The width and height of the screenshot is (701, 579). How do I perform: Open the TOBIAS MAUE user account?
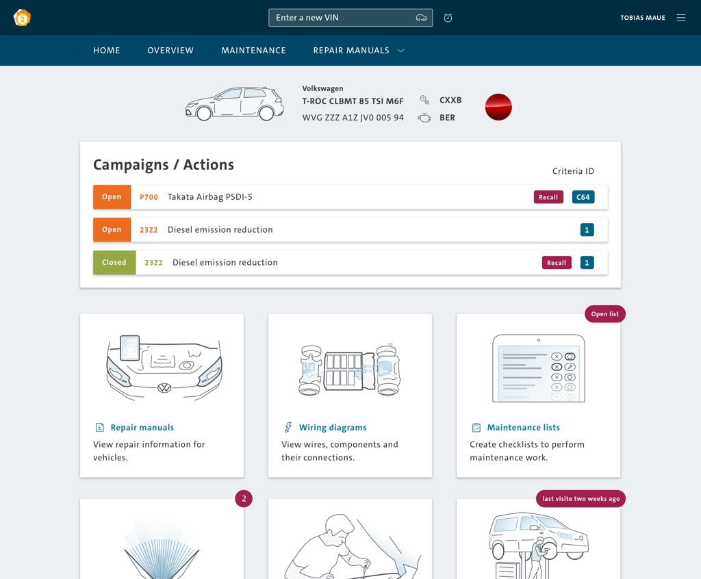click(642, 18)
